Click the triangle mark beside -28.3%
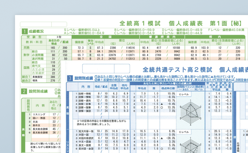248x153 pixels. coord(162,138)
